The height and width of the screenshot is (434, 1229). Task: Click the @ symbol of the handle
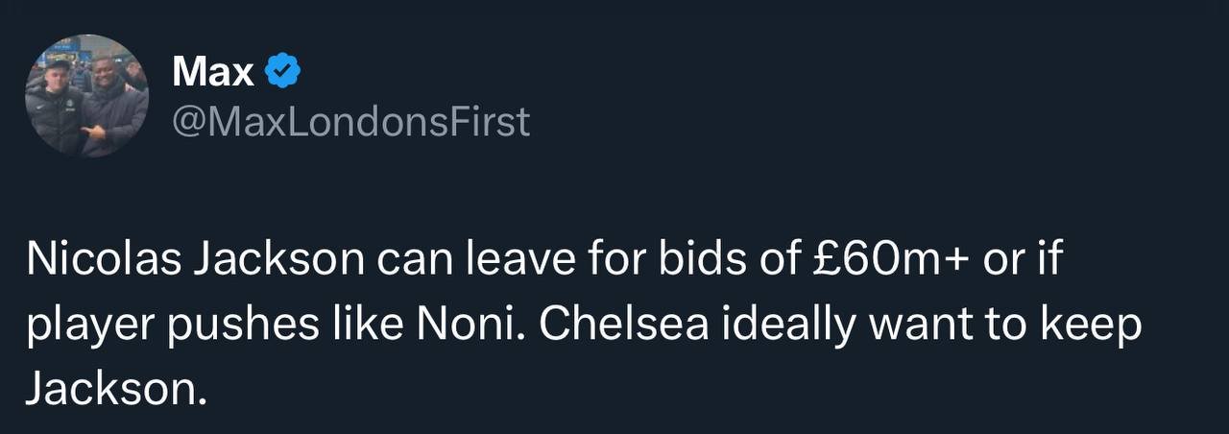[189, 124]
